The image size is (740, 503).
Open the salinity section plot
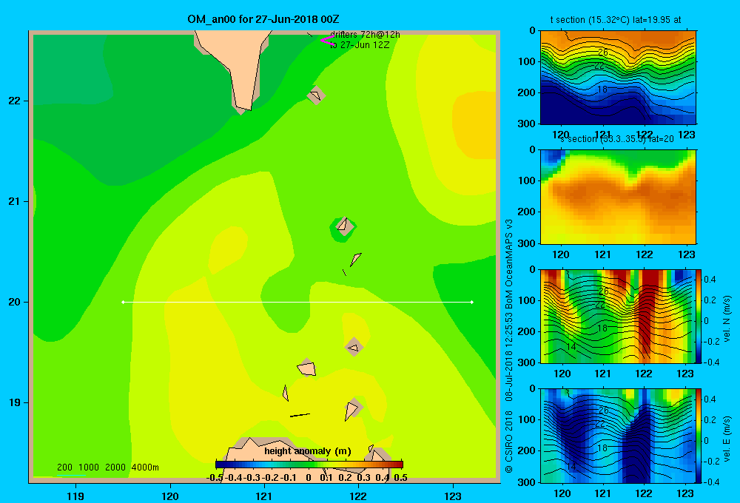(x=618, y=197)
